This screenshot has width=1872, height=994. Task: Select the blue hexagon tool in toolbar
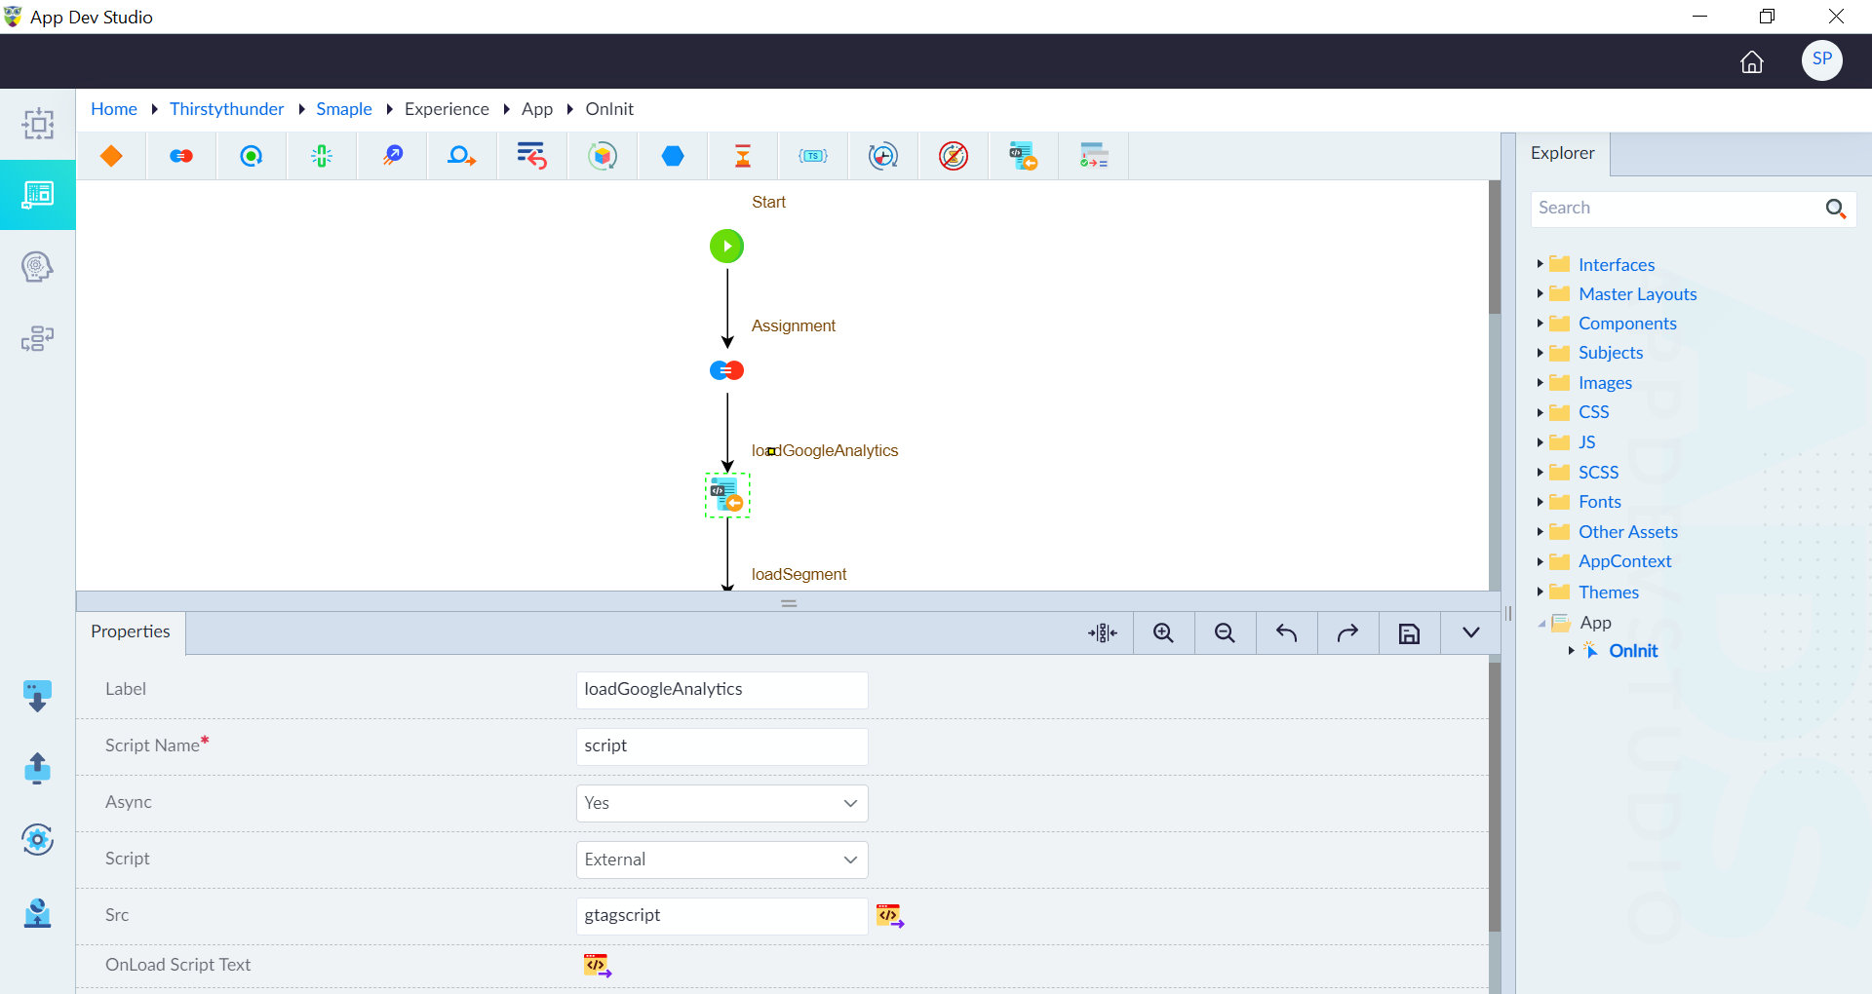pos(673,156)
